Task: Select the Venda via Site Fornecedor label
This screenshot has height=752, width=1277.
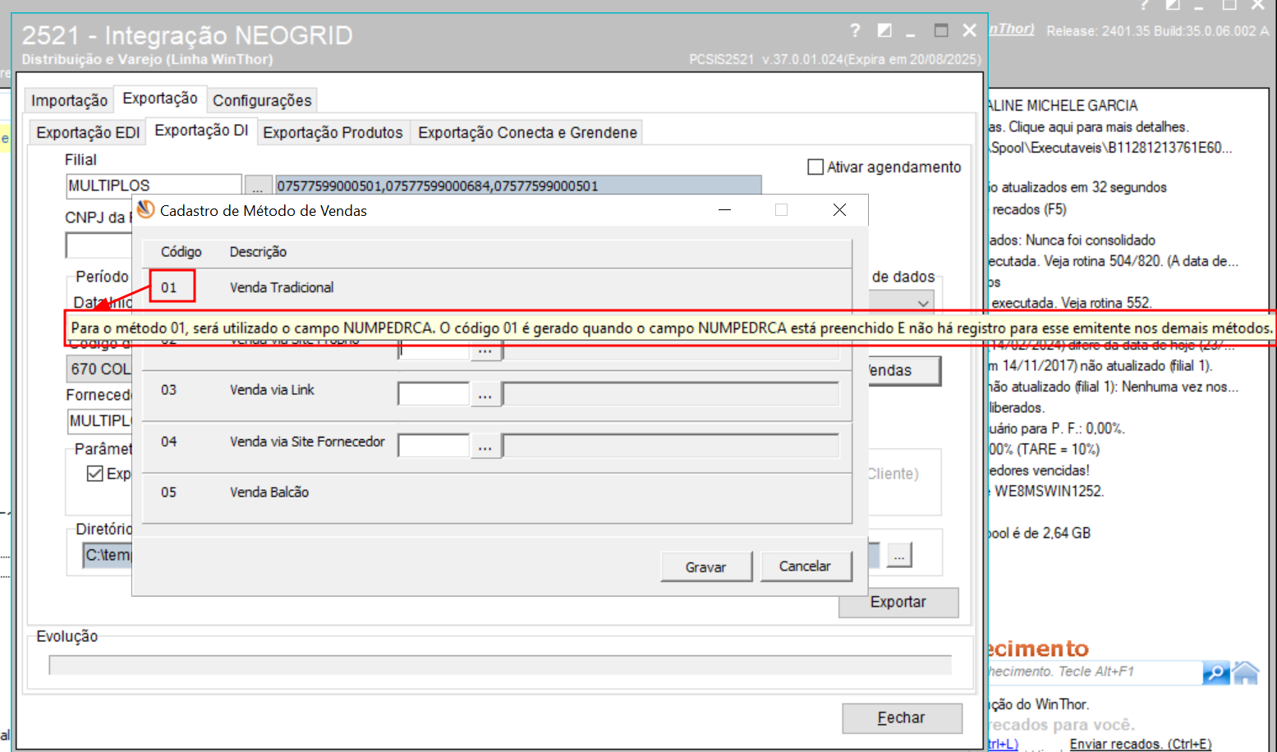Action: [307, 442]
